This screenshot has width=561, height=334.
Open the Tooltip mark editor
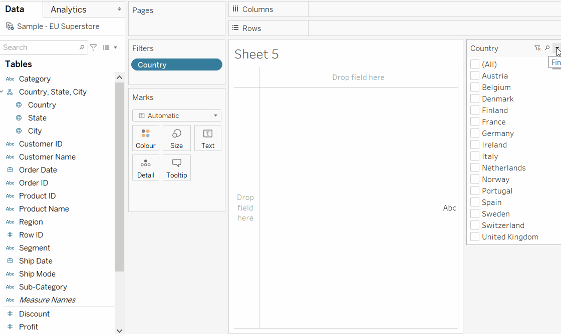click(176, 167)
